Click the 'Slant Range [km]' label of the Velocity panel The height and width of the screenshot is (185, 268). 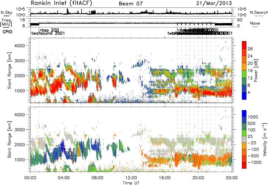9,140
